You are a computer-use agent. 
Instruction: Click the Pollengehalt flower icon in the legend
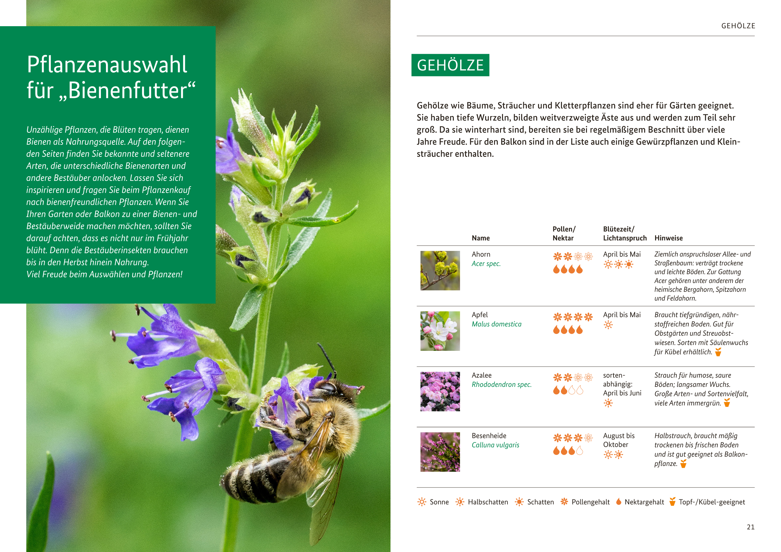[564, 502]
